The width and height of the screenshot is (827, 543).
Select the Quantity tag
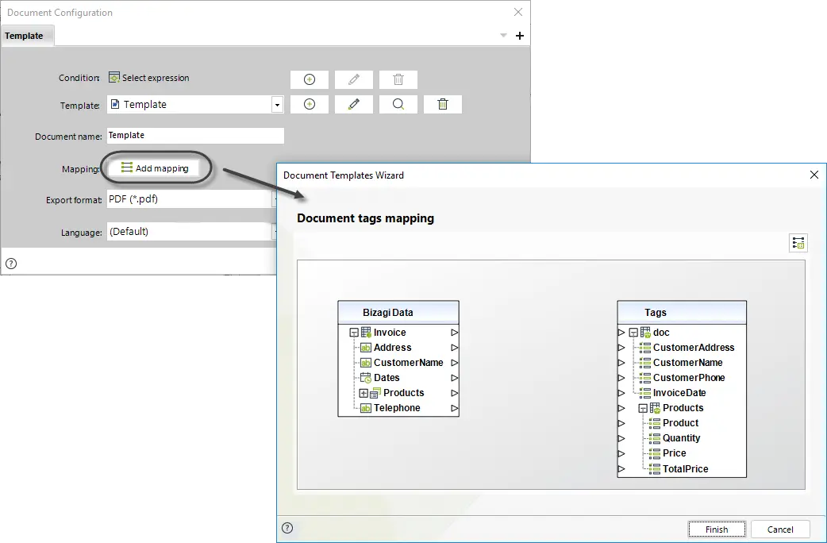pos(682,438)
